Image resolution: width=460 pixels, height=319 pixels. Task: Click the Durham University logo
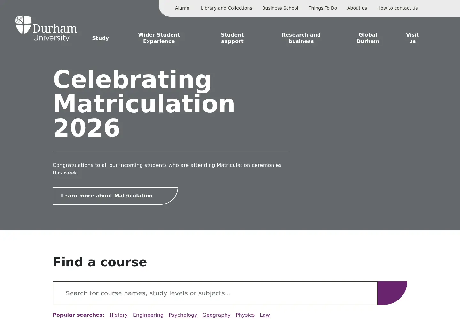click(46, 29)
